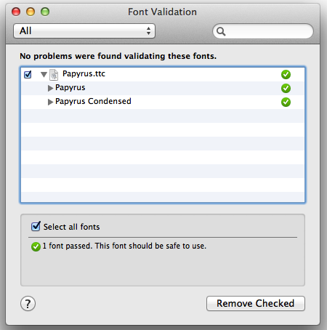Click inside the search field
Viewport: 327px width, 330px height.
point(263,31)
